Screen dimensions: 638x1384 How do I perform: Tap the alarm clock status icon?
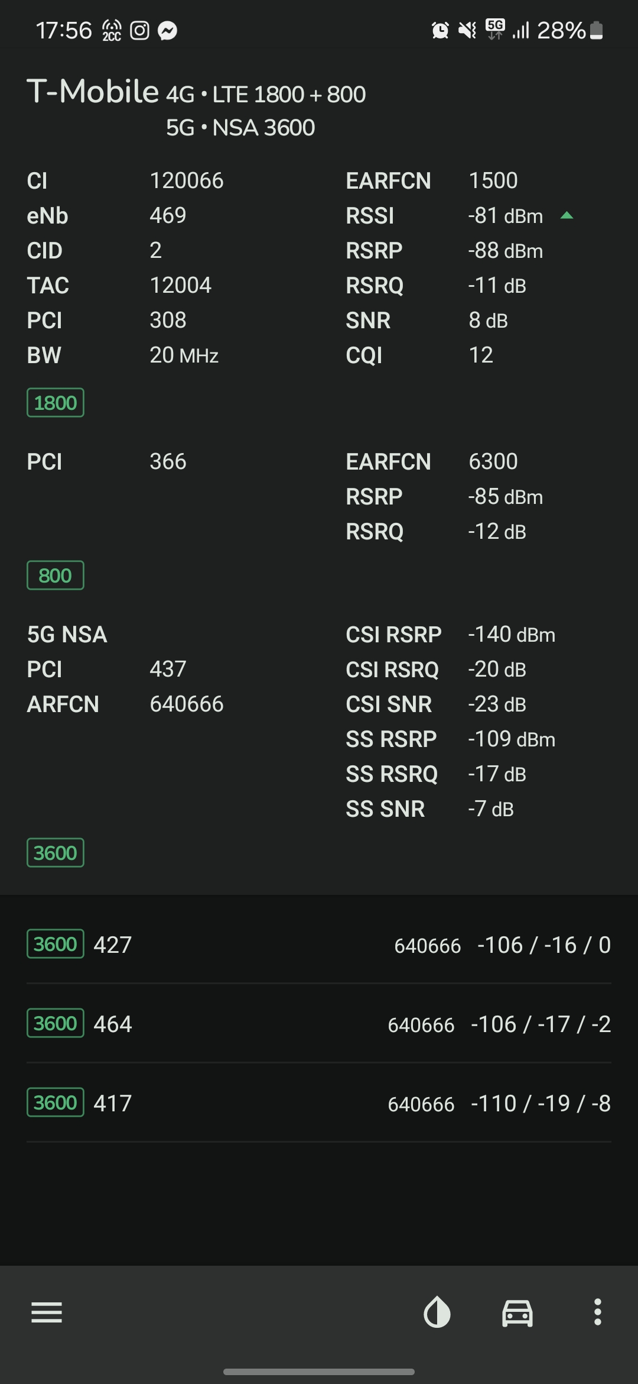click(440, 30)
